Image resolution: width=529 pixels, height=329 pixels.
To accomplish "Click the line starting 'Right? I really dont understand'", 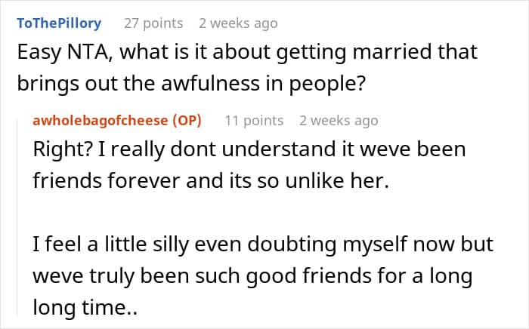I will (249, 149).
